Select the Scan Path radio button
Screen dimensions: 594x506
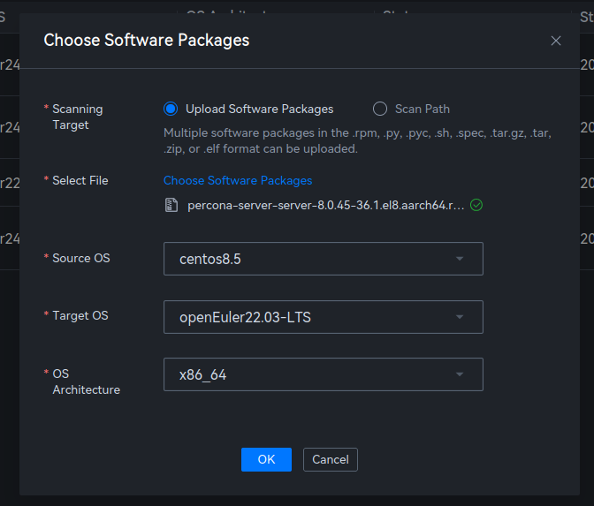point(380,109)
